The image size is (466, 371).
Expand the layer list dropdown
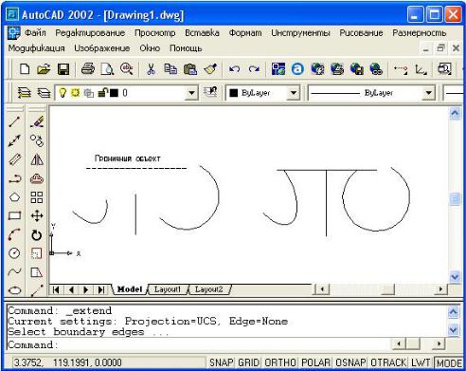[191, 93]
